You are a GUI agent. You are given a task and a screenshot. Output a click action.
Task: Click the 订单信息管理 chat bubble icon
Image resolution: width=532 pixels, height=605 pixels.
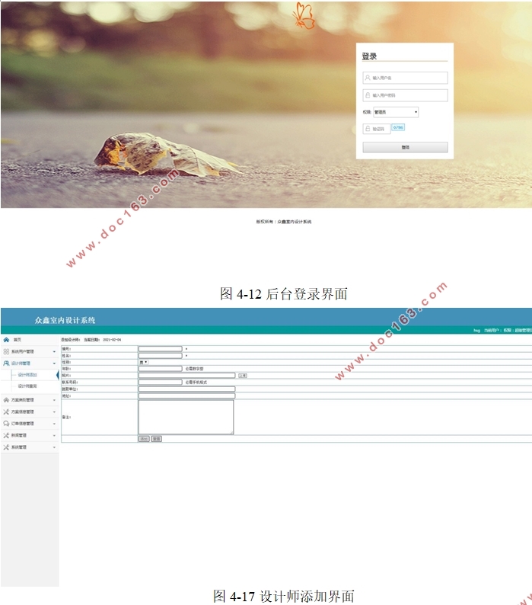[x=6, y=424]
